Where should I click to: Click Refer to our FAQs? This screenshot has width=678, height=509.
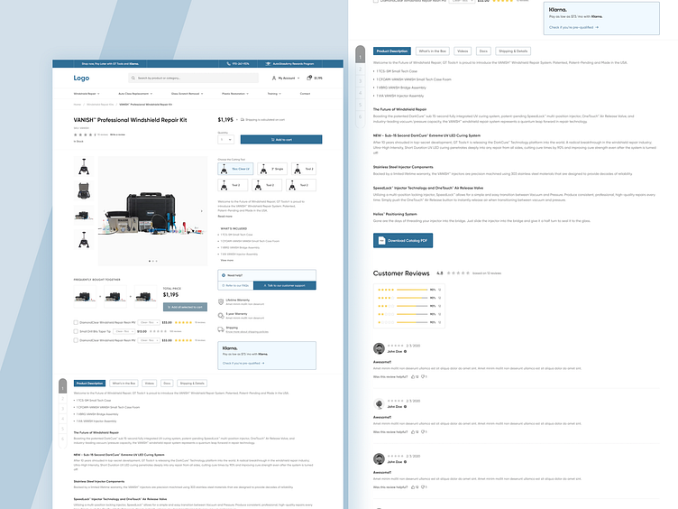[x=235, y=286]
